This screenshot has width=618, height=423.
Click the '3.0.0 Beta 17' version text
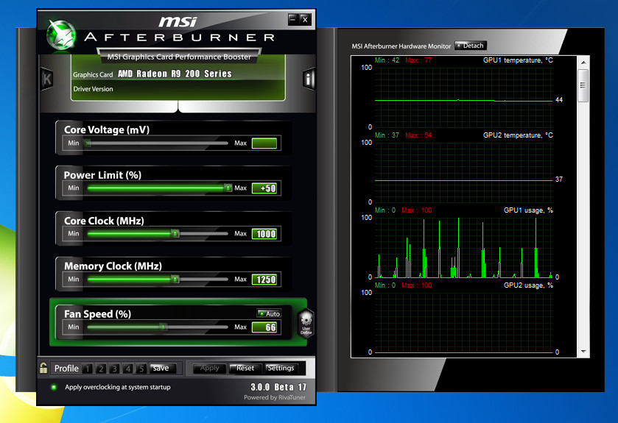(278, 387)
